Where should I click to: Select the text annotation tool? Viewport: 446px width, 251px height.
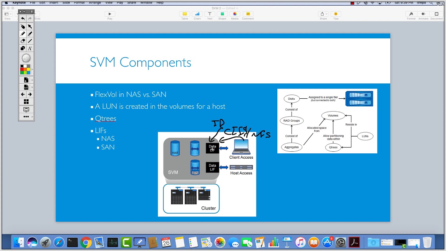click(30, 48)
